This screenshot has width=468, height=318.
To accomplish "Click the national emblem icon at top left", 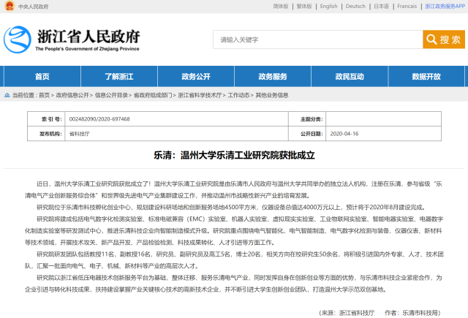I will (7, 7).
